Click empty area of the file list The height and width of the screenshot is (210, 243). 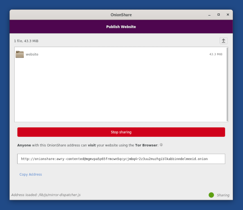pyautogui.click(x=120, y=90)
